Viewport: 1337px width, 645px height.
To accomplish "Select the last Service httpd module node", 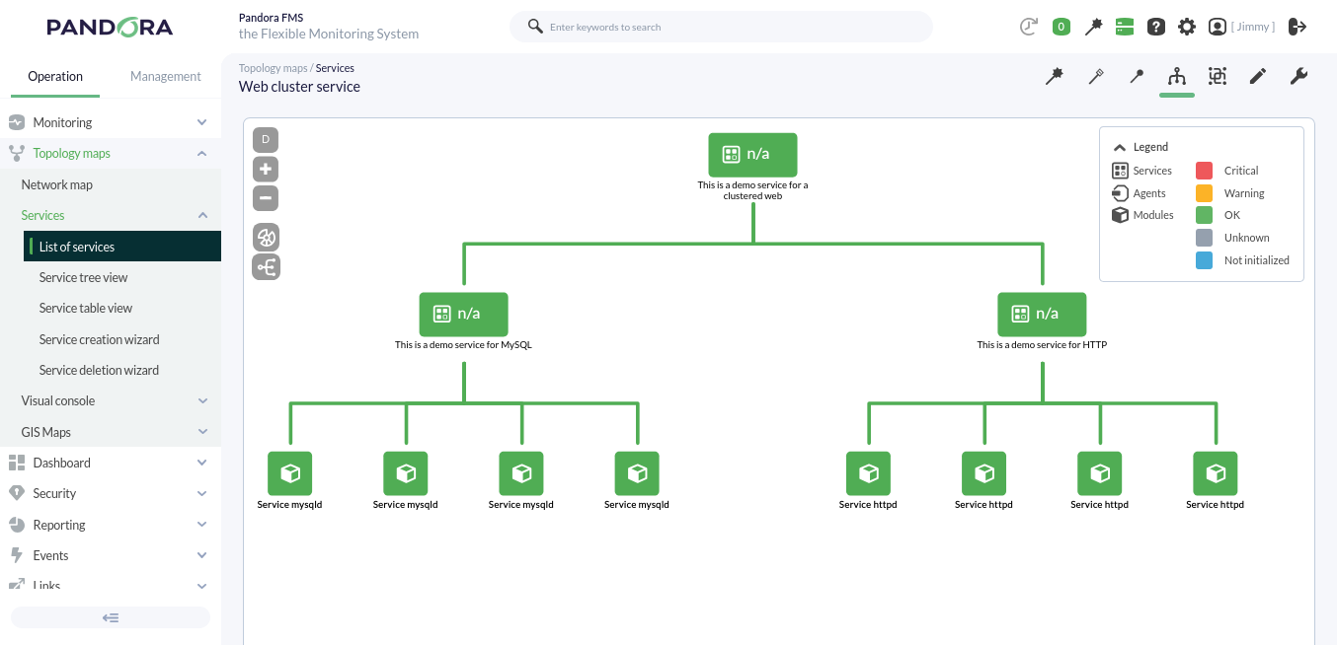I will tap(1216, 473).
